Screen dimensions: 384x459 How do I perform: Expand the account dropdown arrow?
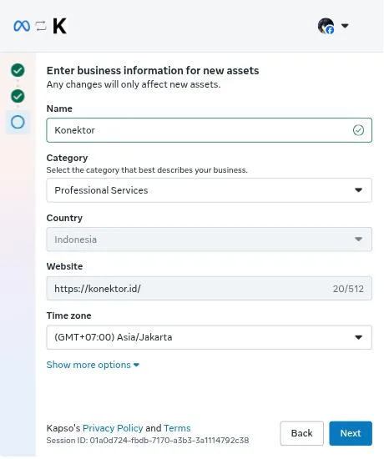point(345,26)
